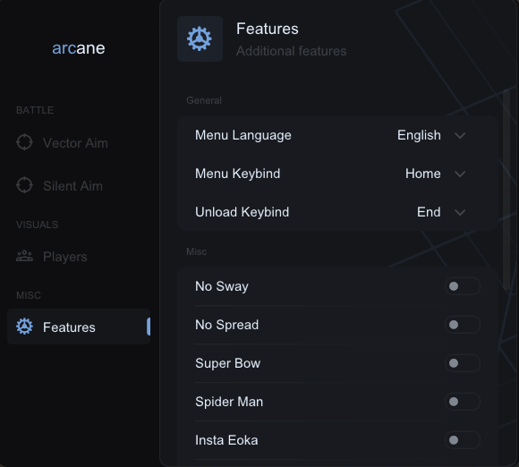Click the Silent Aim crosshair icon
The width and height of the screenshot is (519, 467).
pyautogui.click(x=24, y=185)
